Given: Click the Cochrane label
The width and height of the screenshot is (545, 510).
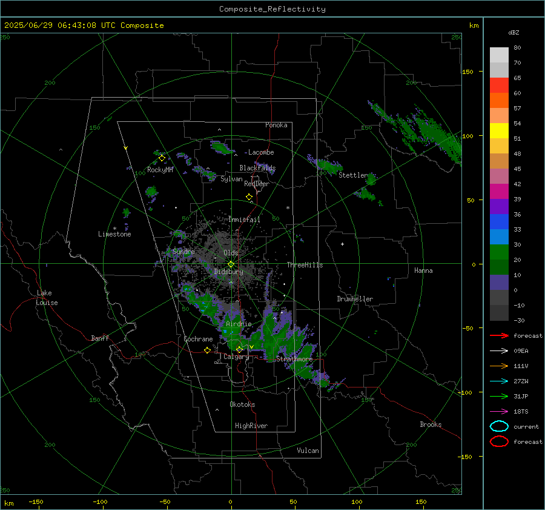Looking at the screenshot, I should point(198,339).
